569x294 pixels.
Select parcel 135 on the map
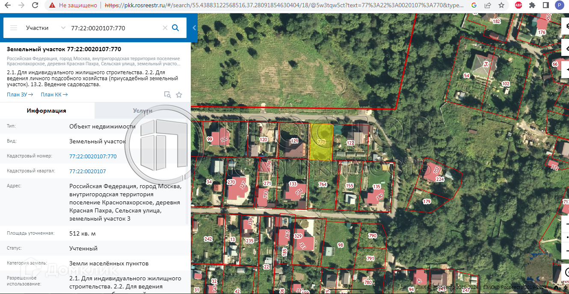pyautogui.click(x=376, y=186)
